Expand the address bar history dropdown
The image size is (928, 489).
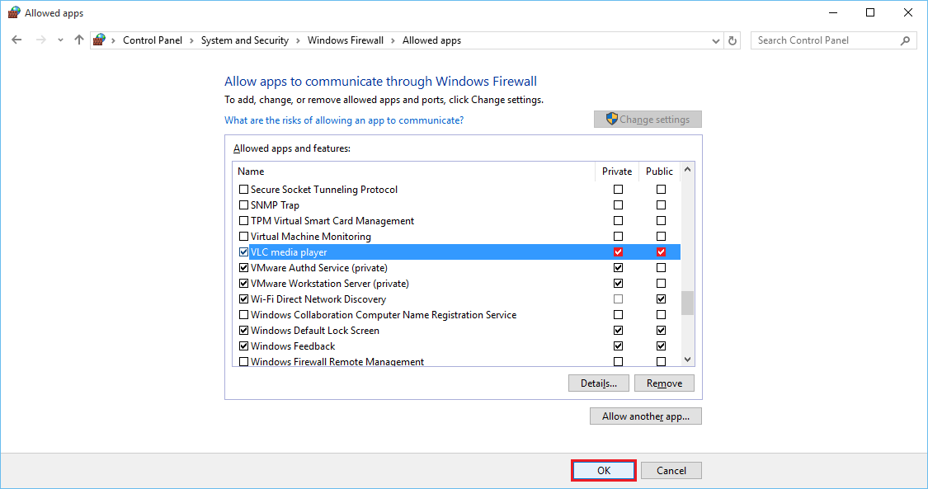pos(715,40)
